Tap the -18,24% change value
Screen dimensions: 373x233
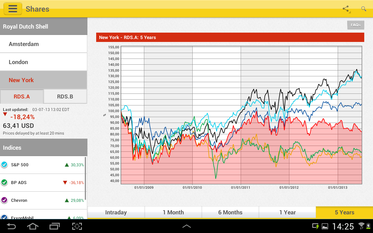click(22, 117)
